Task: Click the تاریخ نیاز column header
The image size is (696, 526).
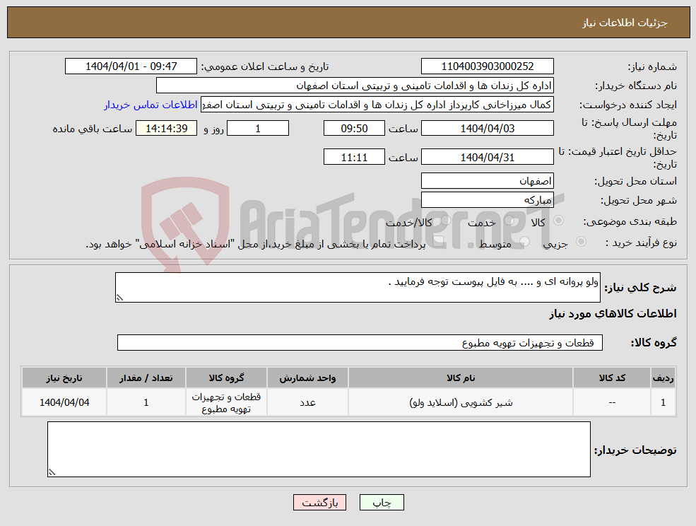Action: 64,378
